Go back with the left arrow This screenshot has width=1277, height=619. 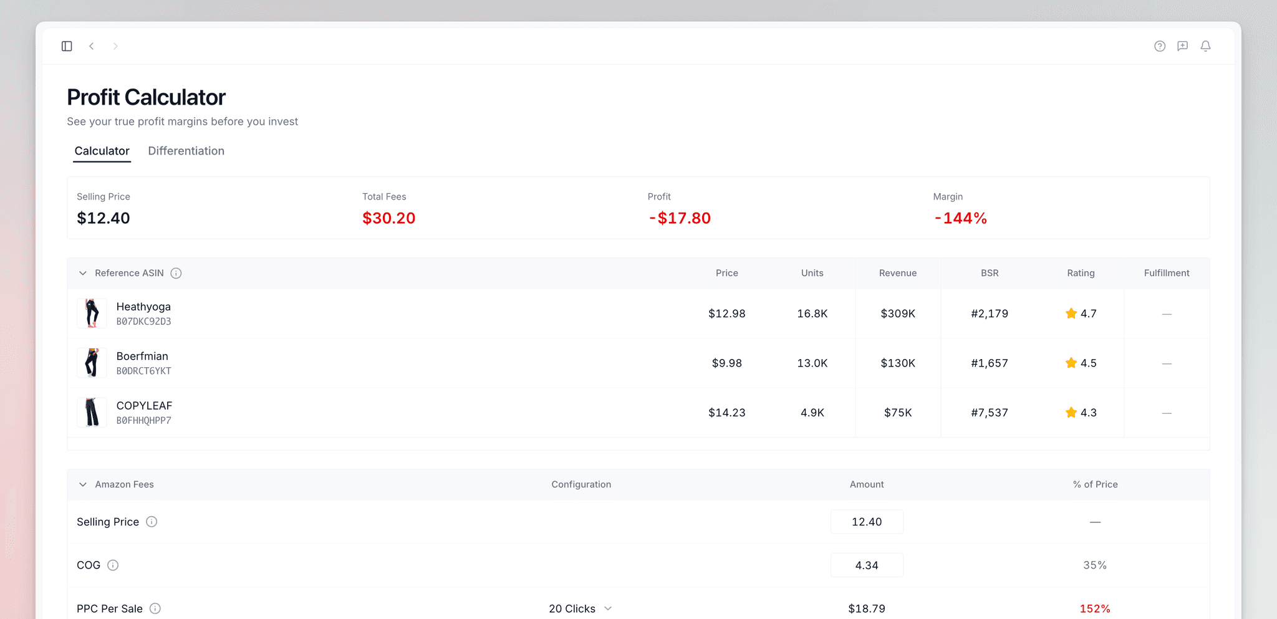click(91, 46)
